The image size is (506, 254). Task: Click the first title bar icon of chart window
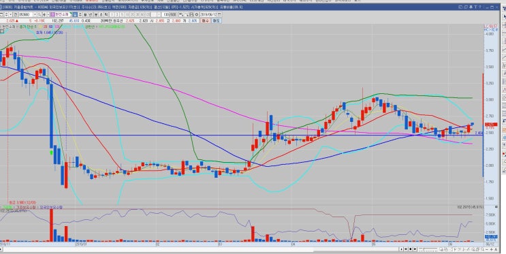(x=461, y=7)
